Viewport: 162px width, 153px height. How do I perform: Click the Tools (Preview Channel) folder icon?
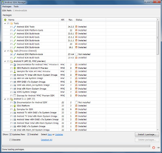click(12, 51)
